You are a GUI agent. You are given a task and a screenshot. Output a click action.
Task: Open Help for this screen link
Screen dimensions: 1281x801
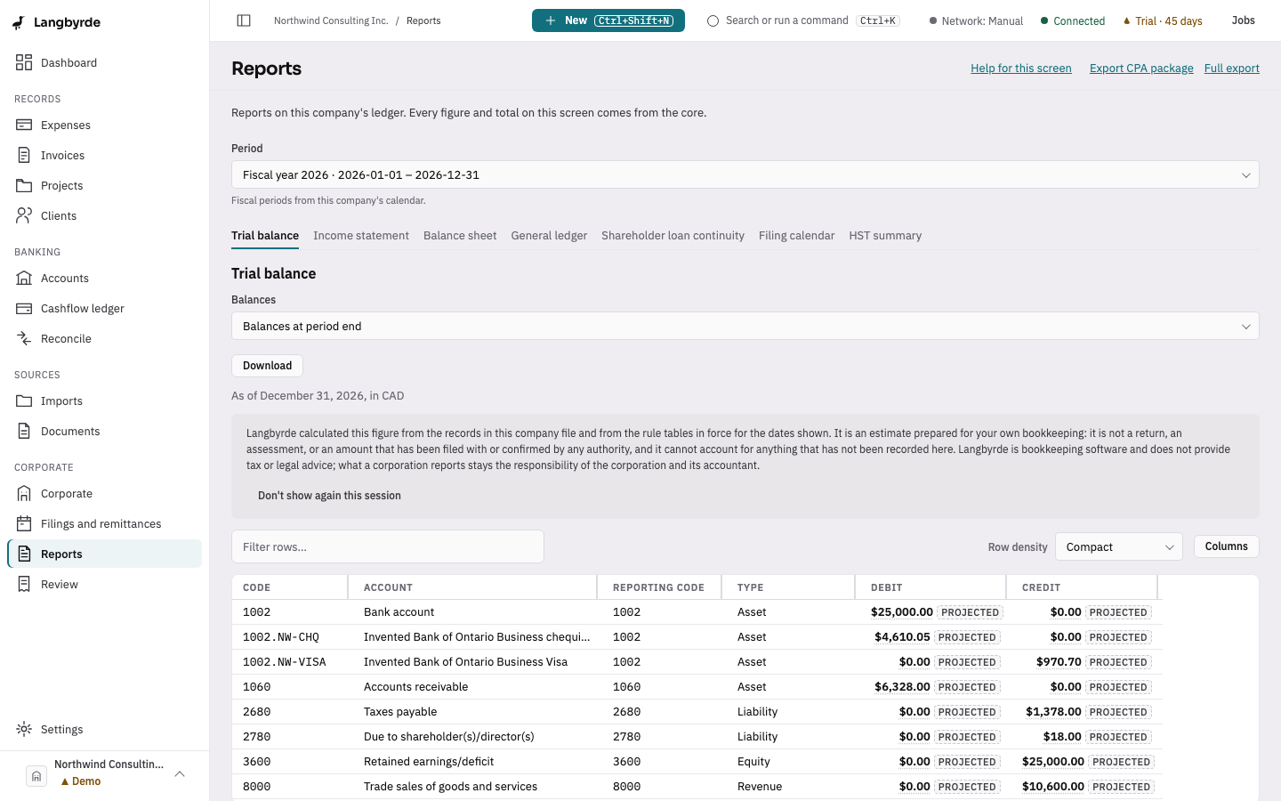click(1021, 69)
